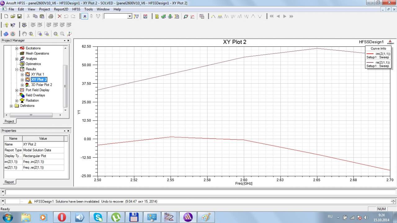Switch to the Report tab in Properties
Image resolution: width=397 pixels, height=223 pixels.
point(9,182)
